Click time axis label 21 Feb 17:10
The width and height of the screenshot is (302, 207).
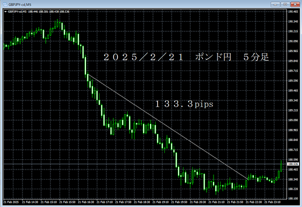tap(105, 202)
